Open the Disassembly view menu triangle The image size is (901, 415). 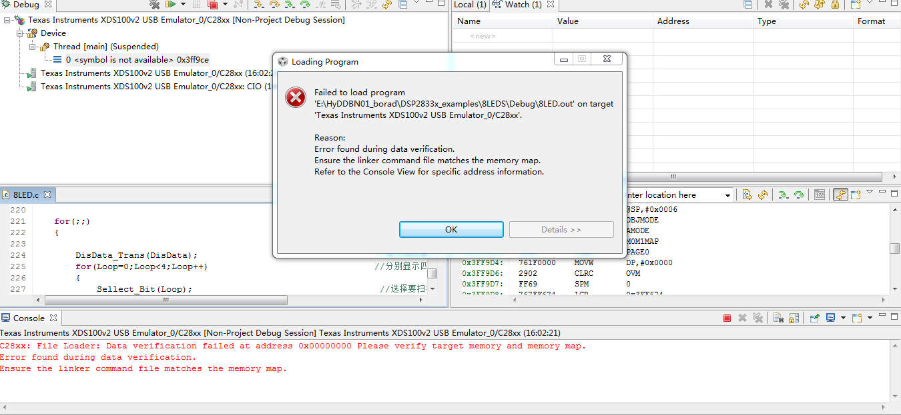tap(870, 192)
